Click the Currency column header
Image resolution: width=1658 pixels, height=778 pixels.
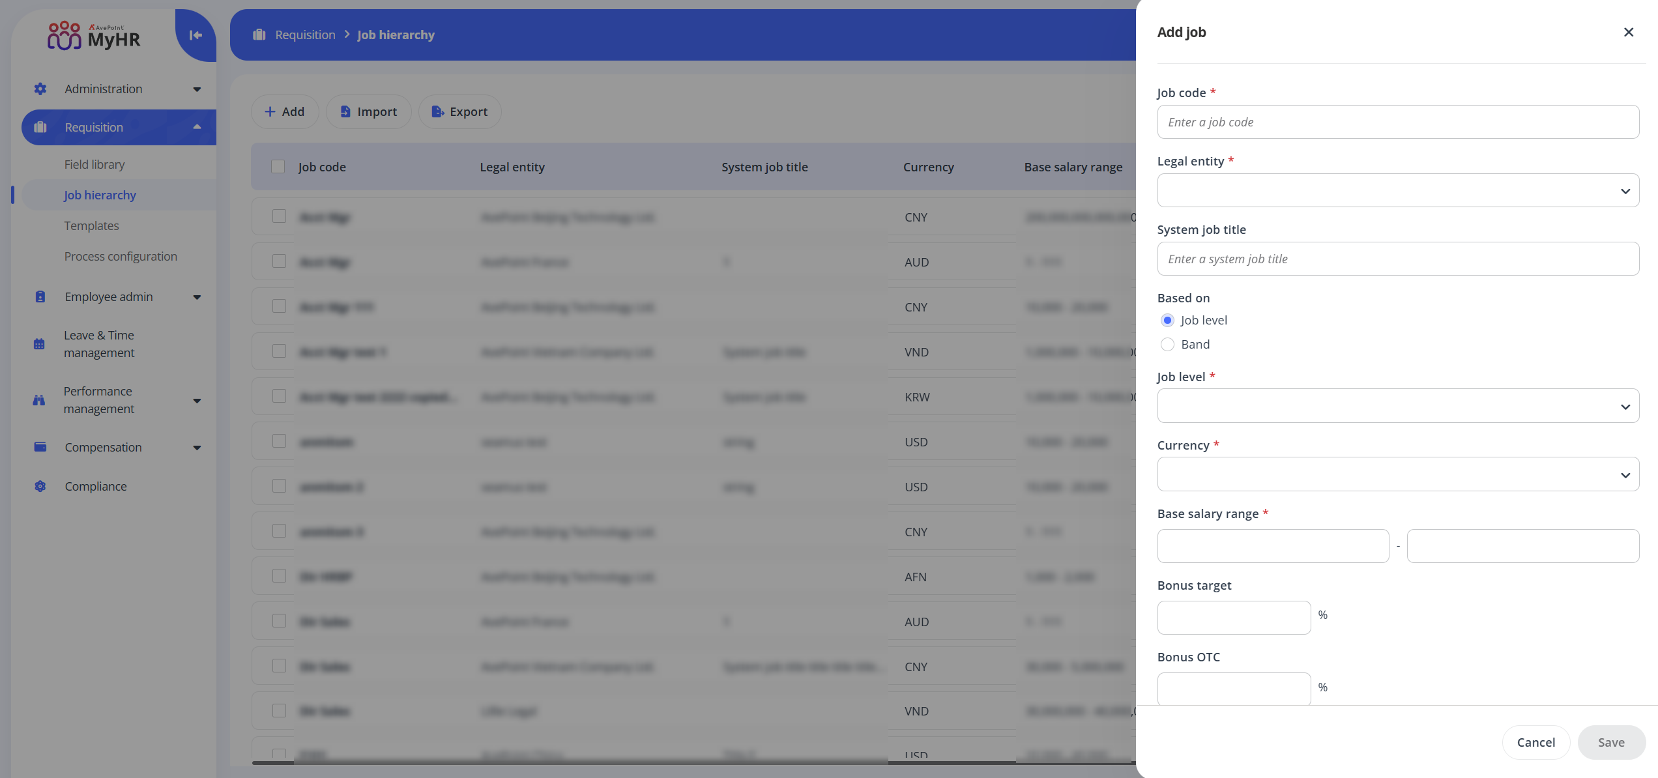point(928,167)
